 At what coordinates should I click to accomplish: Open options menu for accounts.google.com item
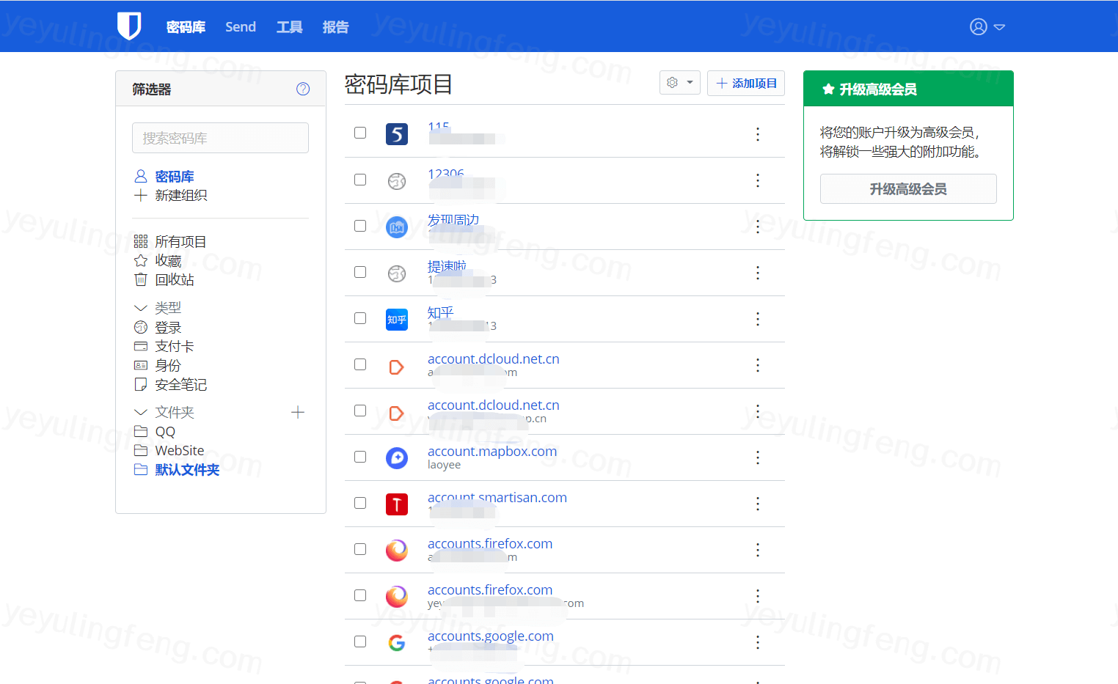coord(758,642)
